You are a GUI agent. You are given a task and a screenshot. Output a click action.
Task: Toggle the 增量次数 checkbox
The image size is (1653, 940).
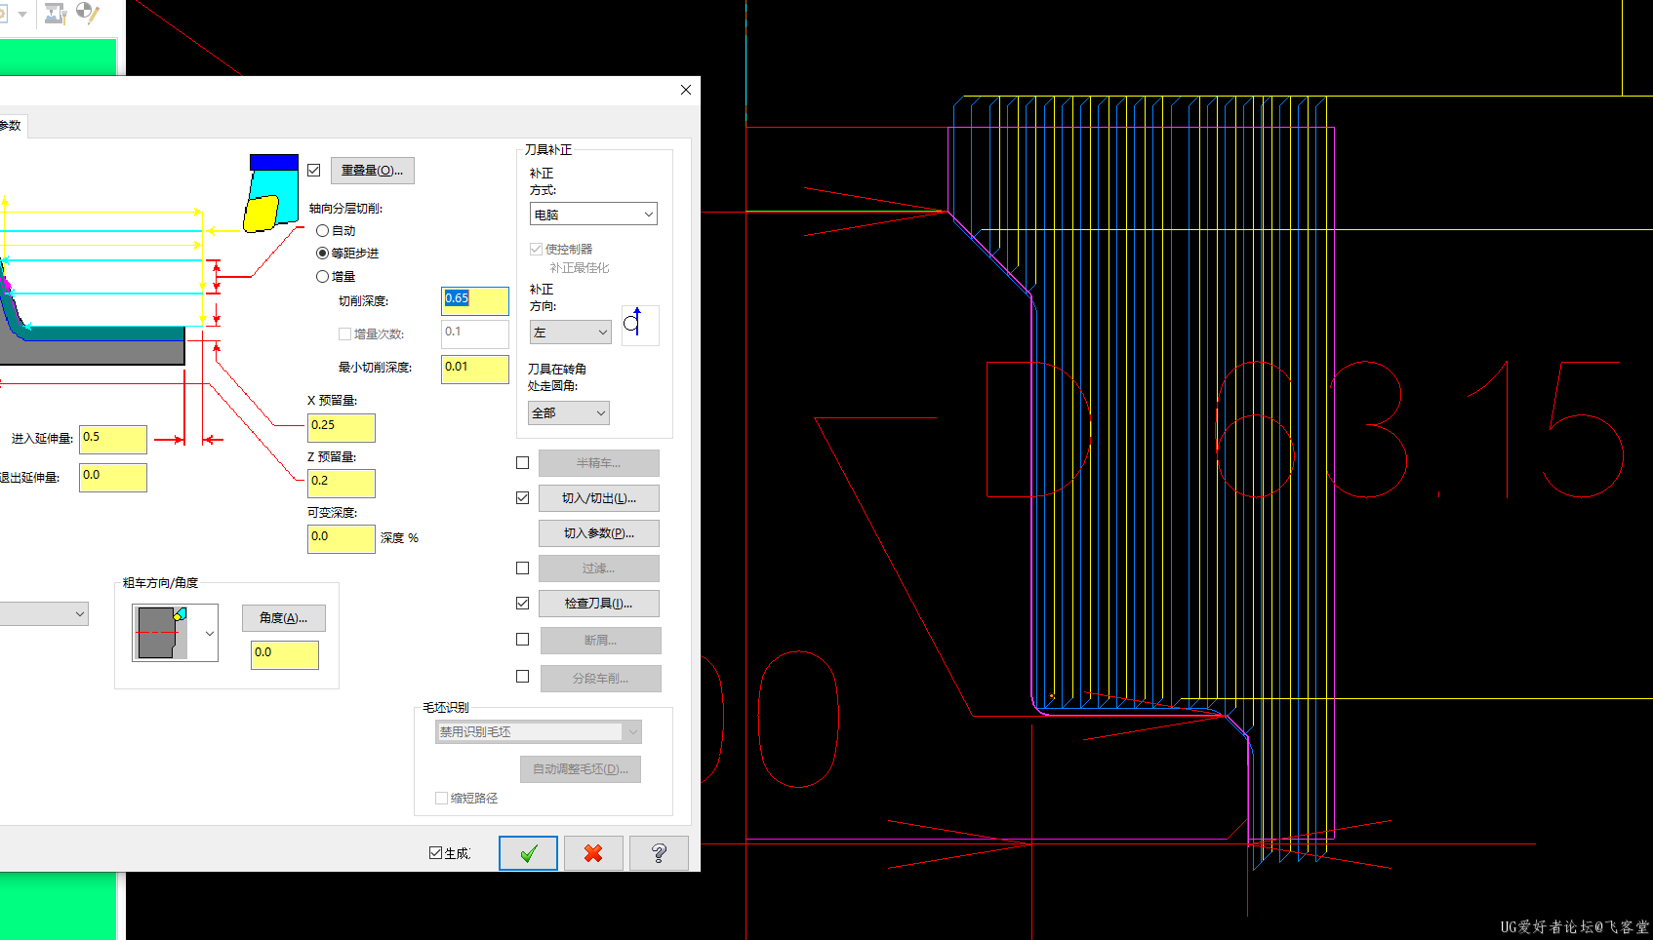click(x=344, y=333)
